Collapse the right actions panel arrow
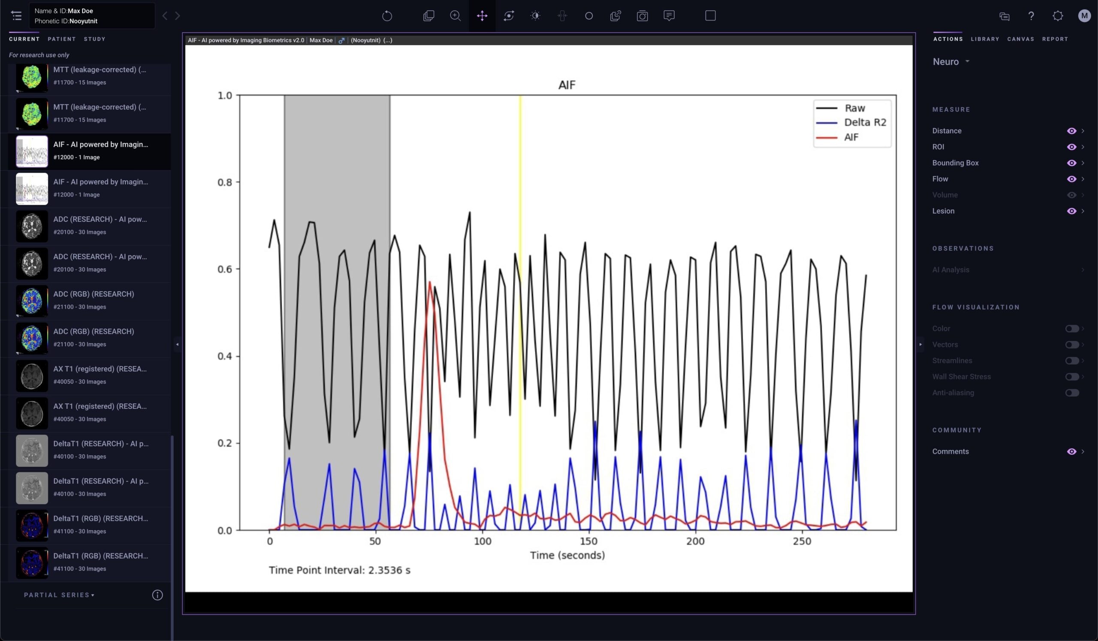This screenshot has width=1098, height=641. (920, 344)
